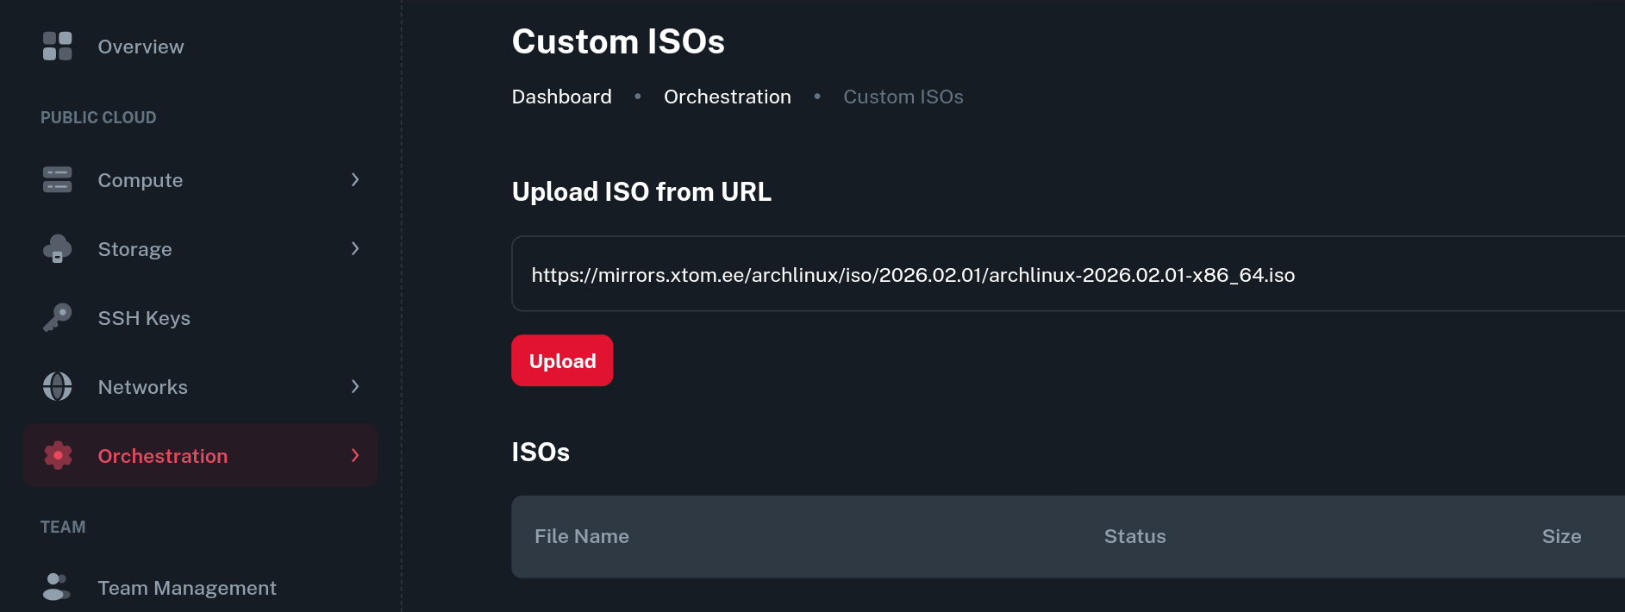The width and height of the screenshot is (1625, 612).
Task: Click the Status column header
Action: (x=1134, y=536)
